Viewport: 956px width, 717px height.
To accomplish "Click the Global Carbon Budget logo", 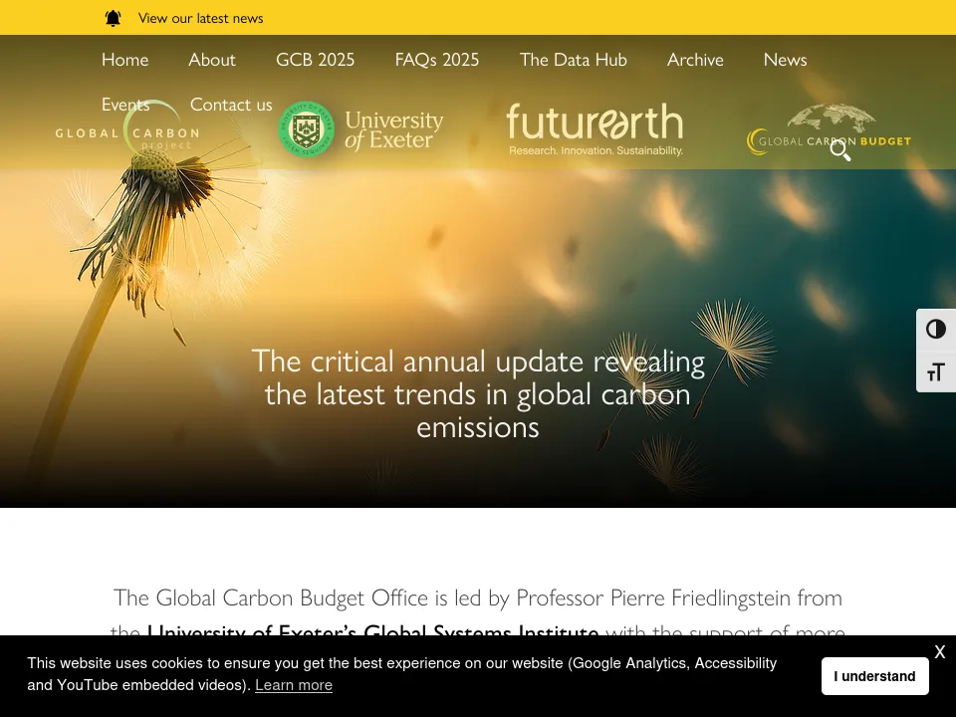I will click(x=829, y=129).
